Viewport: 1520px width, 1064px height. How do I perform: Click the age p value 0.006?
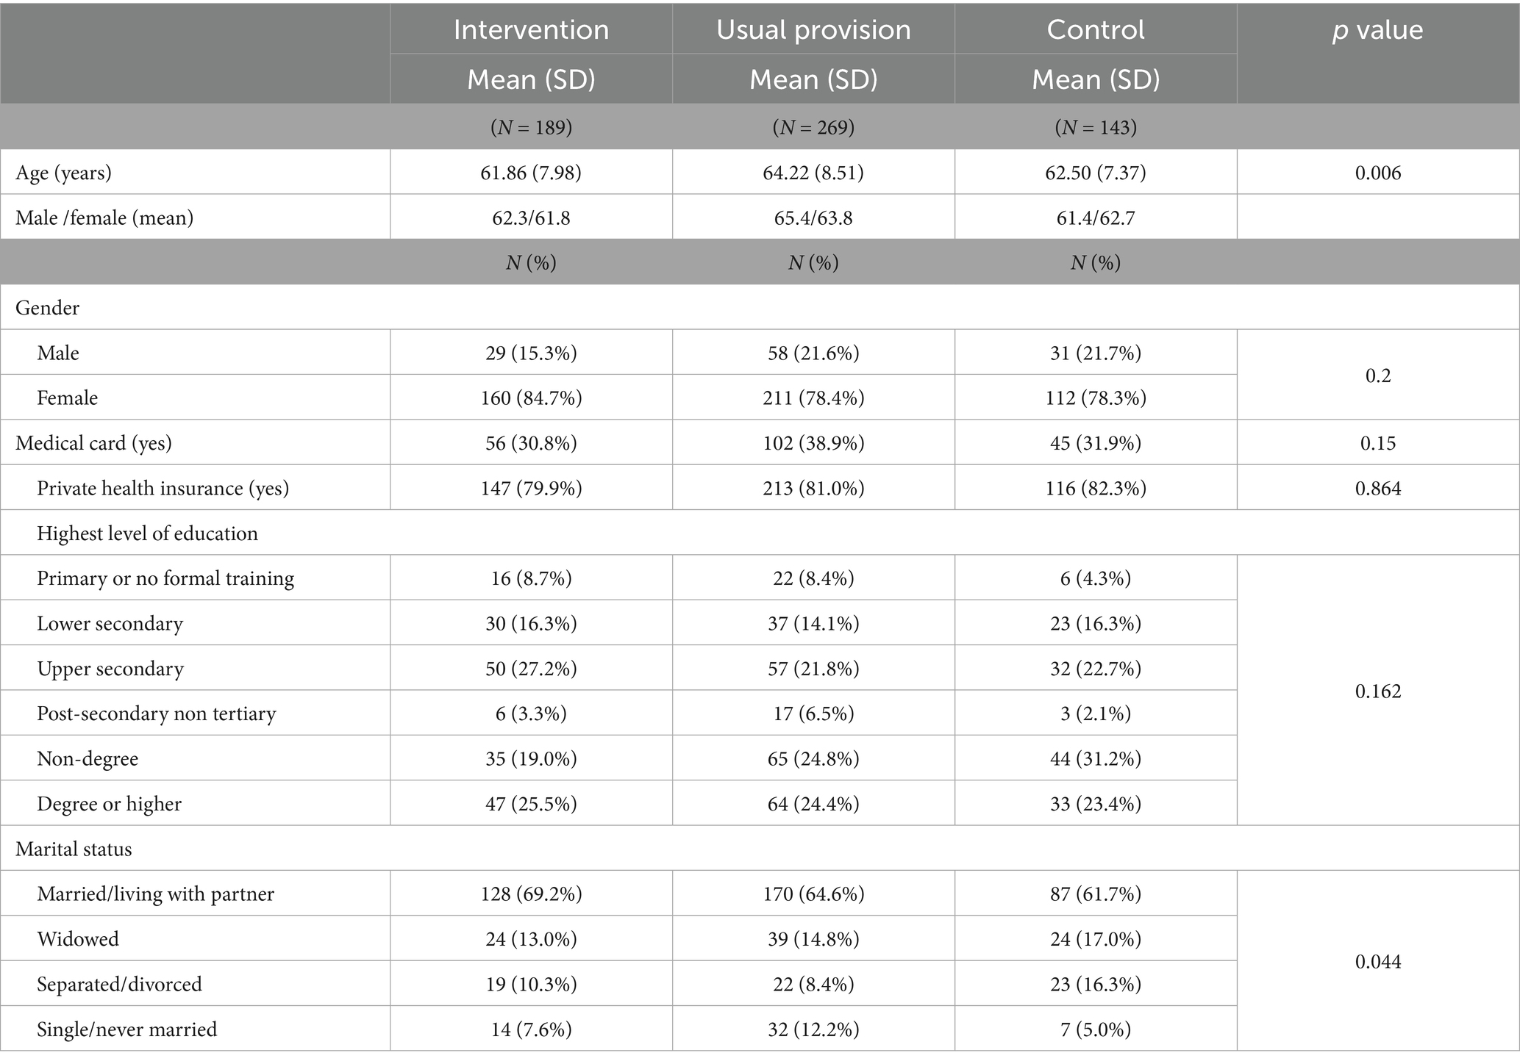pos(1377,173)
